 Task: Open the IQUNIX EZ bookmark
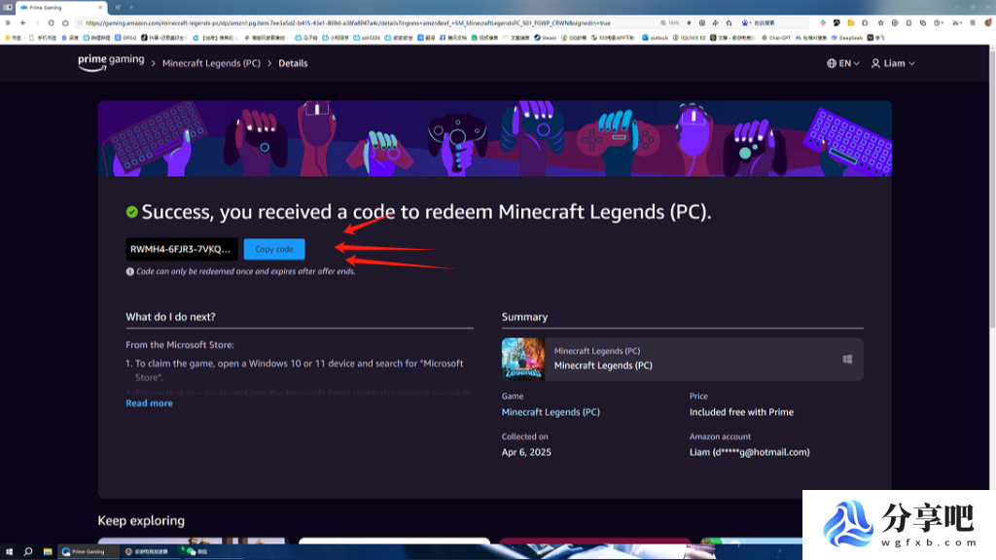[x=690, y=38]
